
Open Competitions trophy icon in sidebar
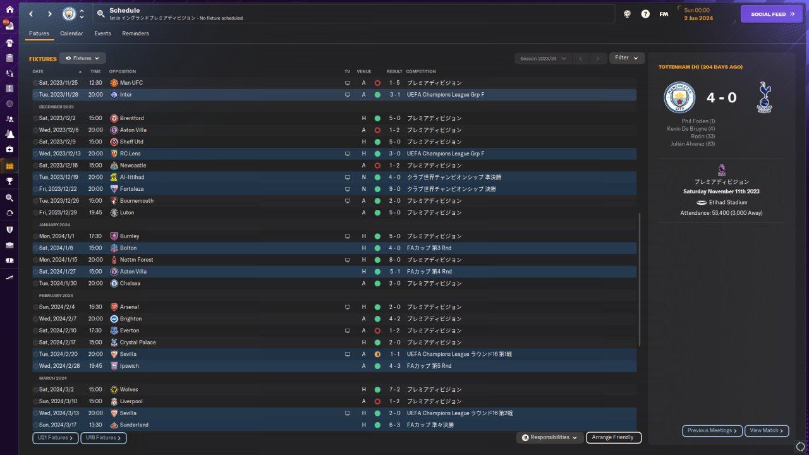[x=9, y=181]
